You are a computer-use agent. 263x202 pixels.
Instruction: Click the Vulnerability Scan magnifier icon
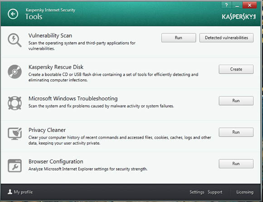tap(15, 40)
